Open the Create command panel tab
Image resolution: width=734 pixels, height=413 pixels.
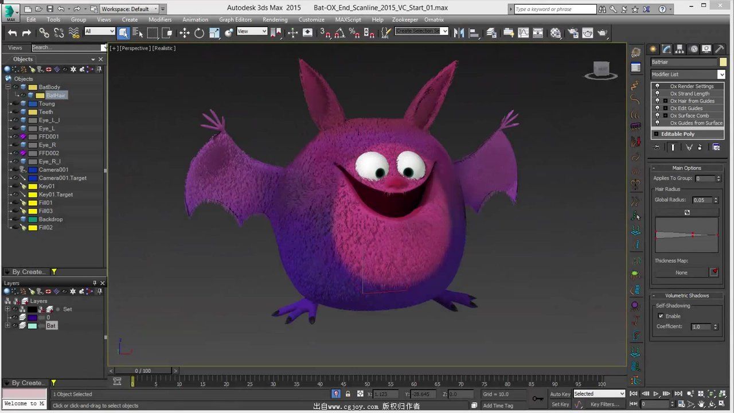point(653,49)
